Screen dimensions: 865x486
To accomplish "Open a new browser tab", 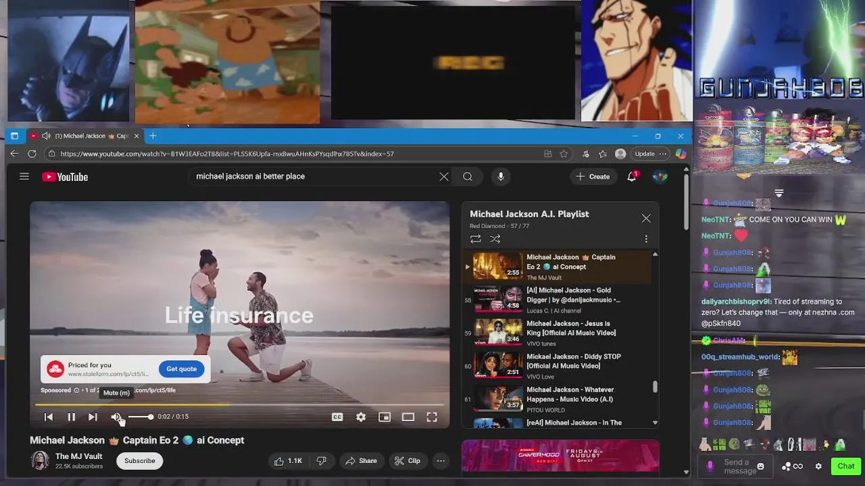I will pyautogui.click(x=153, y=136).
